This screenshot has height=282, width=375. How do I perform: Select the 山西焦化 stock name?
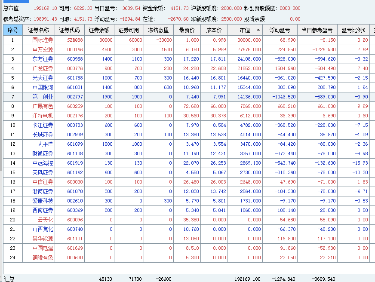pos(43,229)
